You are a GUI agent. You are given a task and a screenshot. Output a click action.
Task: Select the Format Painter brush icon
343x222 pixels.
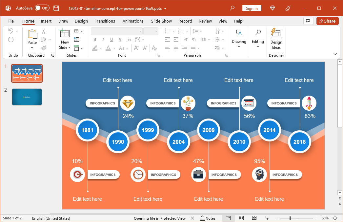[x=44, y=48]
